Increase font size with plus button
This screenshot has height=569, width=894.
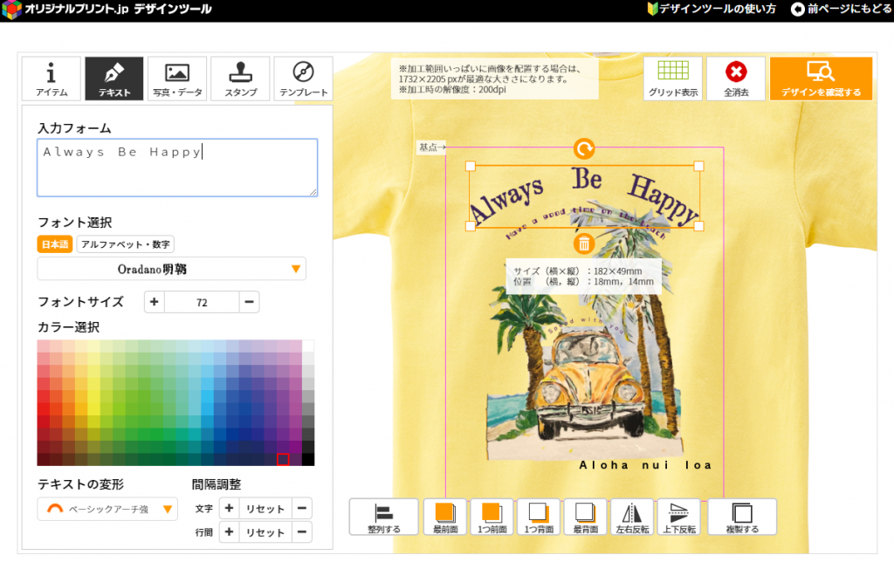point(154,302)
